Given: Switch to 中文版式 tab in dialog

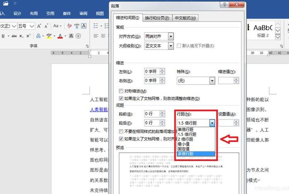Looking at the screenshot, I should (185, 18).
